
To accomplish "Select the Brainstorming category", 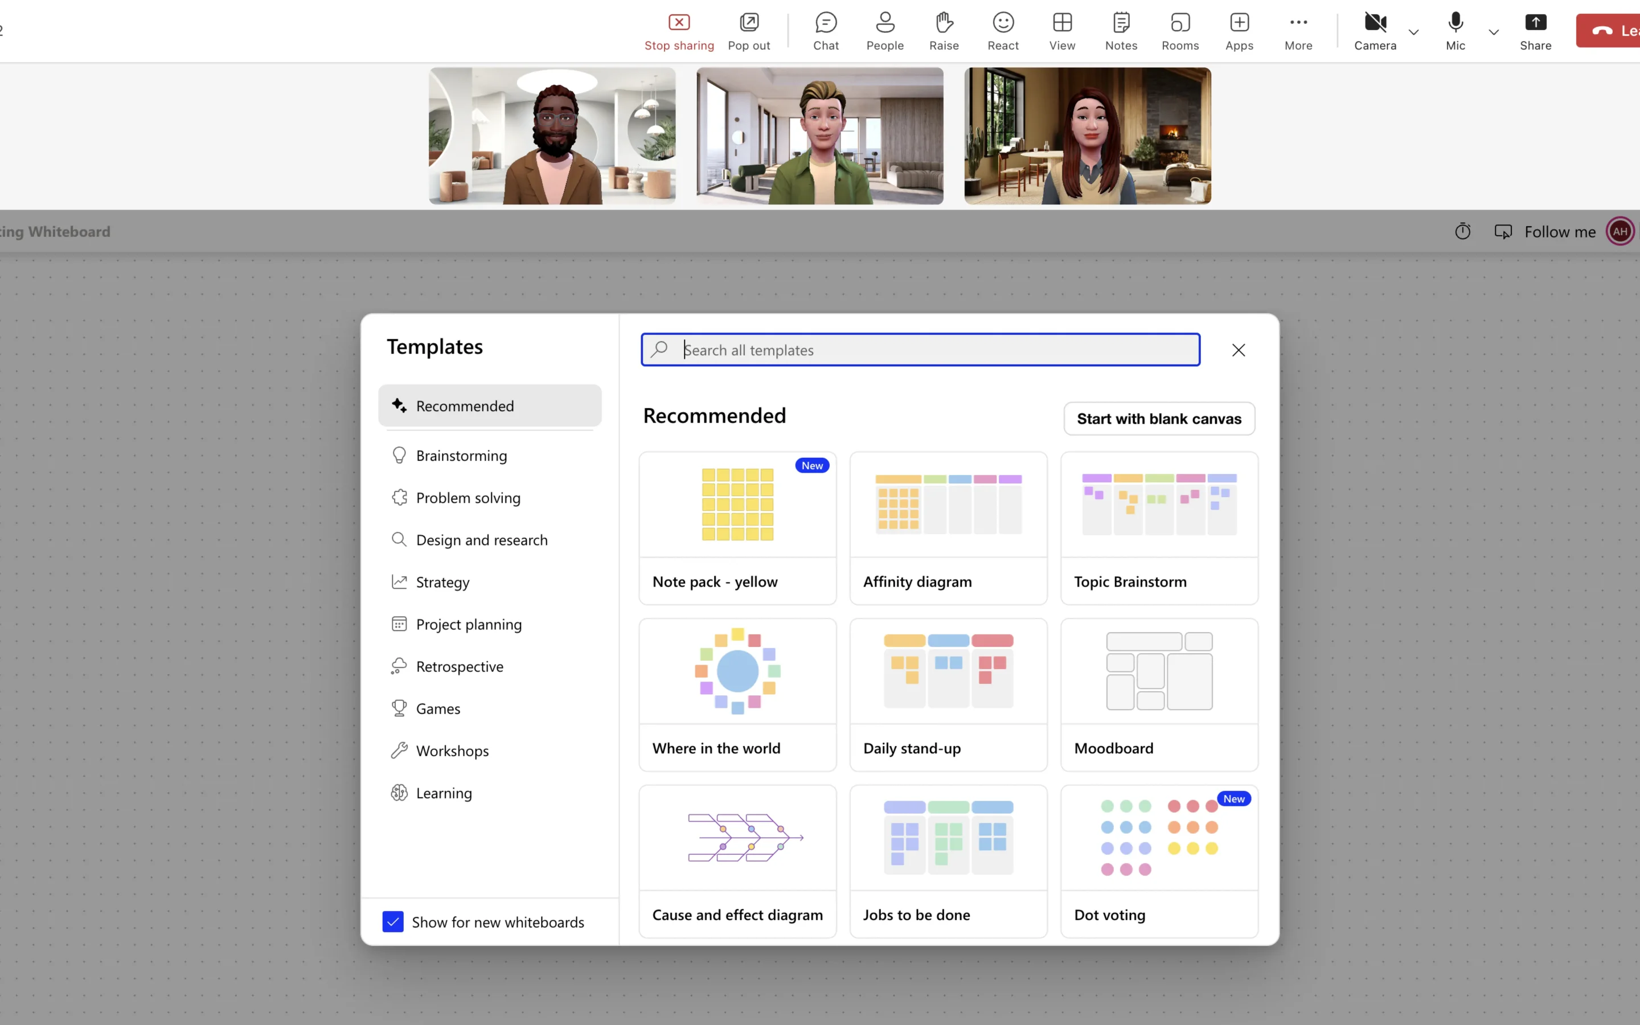I will coord(462,454).
